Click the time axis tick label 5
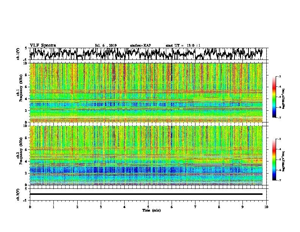 148,207
